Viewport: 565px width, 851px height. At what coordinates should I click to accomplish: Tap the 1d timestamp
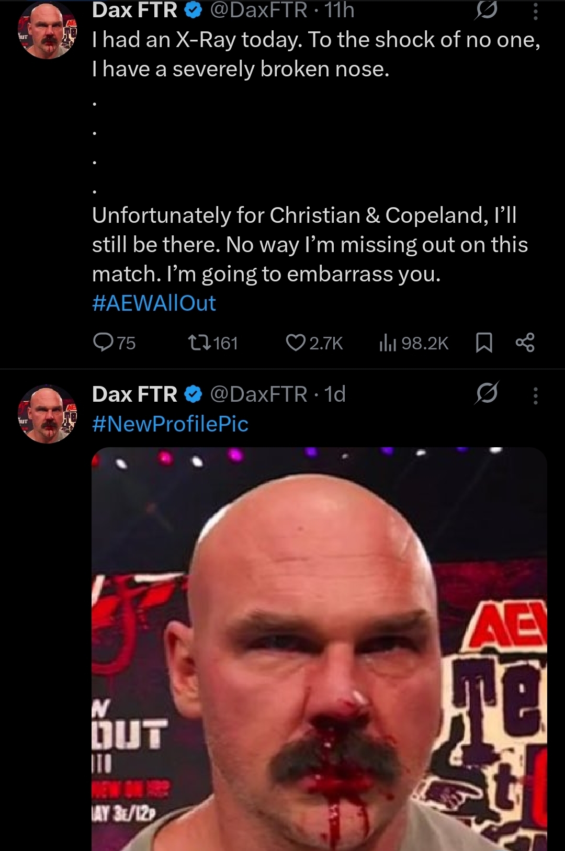[335, 394]
